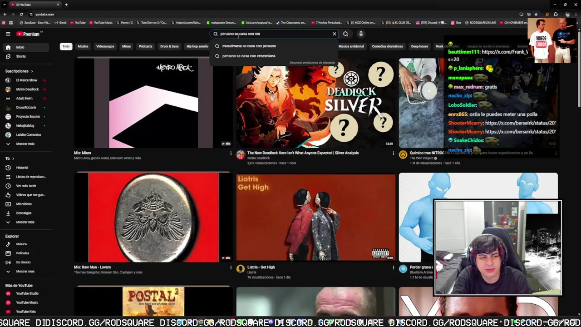This screenshot has height=327, width=581.
Task: Open the Postal 2 video thumbnail
Action: coord(153,302)
